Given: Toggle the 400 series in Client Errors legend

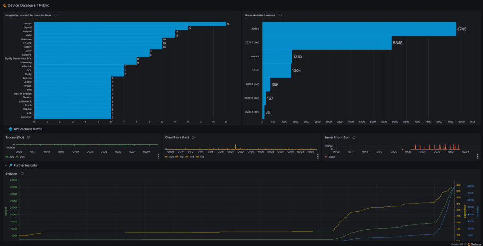Looking at the screenshot, I should pyautogui.click(x=171, y=157).
